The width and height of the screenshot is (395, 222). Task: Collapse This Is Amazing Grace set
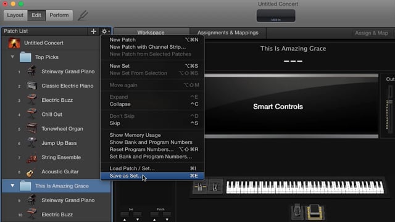point(12,186)
